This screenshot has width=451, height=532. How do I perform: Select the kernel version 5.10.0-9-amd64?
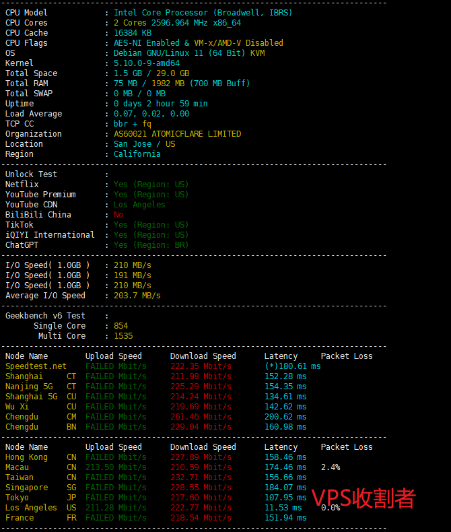(x=147, y=63)
